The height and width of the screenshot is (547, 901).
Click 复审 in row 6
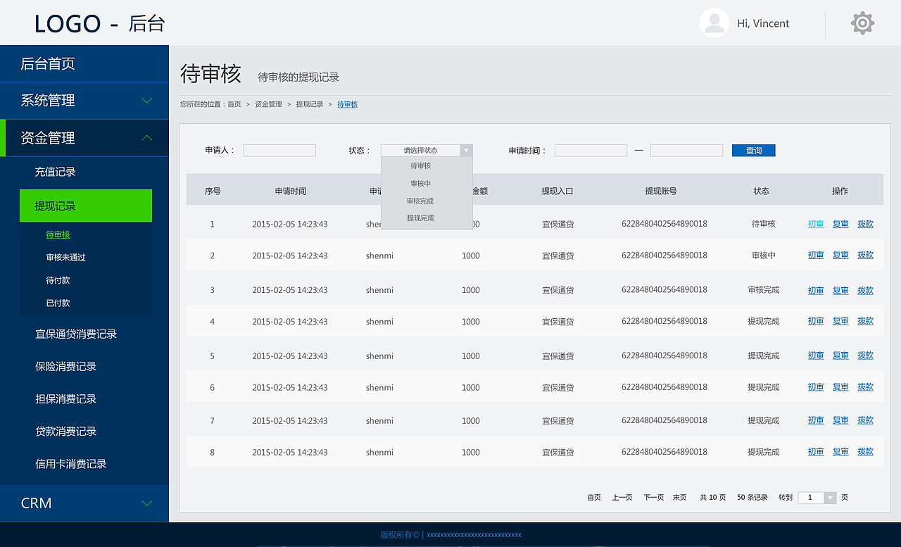pyautogui.click(x=840, y=386)
